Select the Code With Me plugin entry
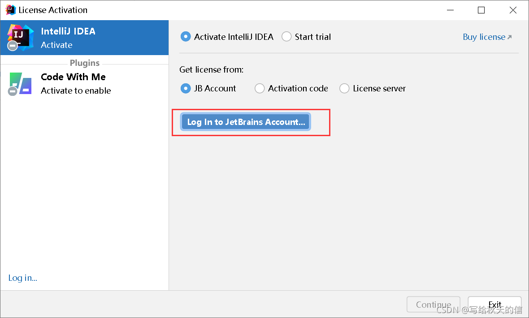Viewport: 529px width, 318px height. tap(84, 84)
